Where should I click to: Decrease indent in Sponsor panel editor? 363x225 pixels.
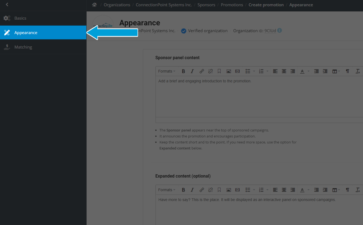point(316,71)
